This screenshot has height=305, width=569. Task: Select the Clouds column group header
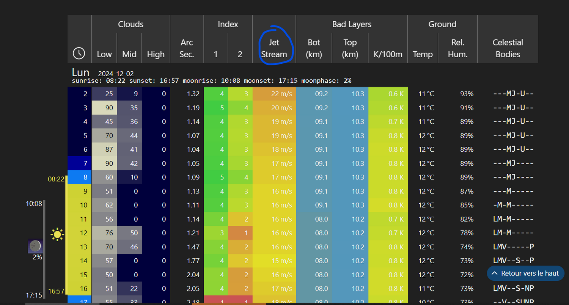(130, 24)
